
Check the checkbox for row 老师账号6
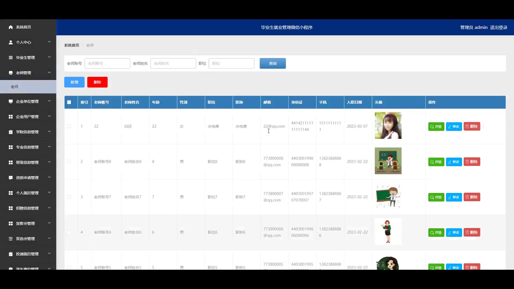coord(69,232)
